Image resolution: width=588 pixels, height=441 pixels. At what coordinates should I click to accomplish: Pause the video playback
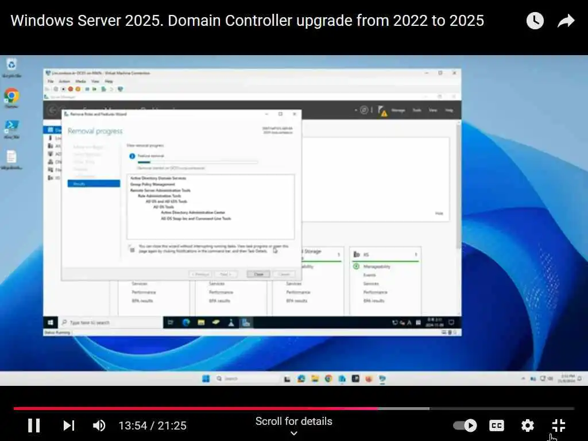click(34, 425)
